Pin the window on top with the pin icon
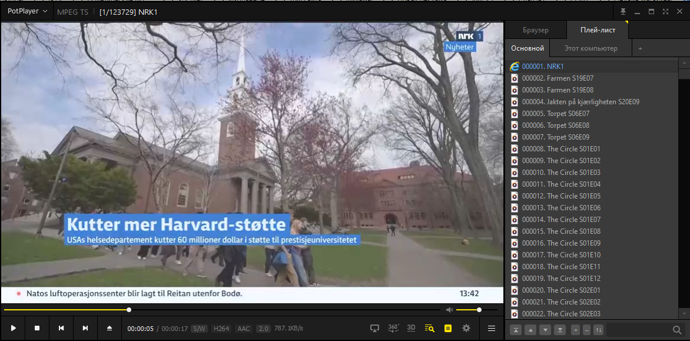The image size is (690, 341). tap(623, 11)
